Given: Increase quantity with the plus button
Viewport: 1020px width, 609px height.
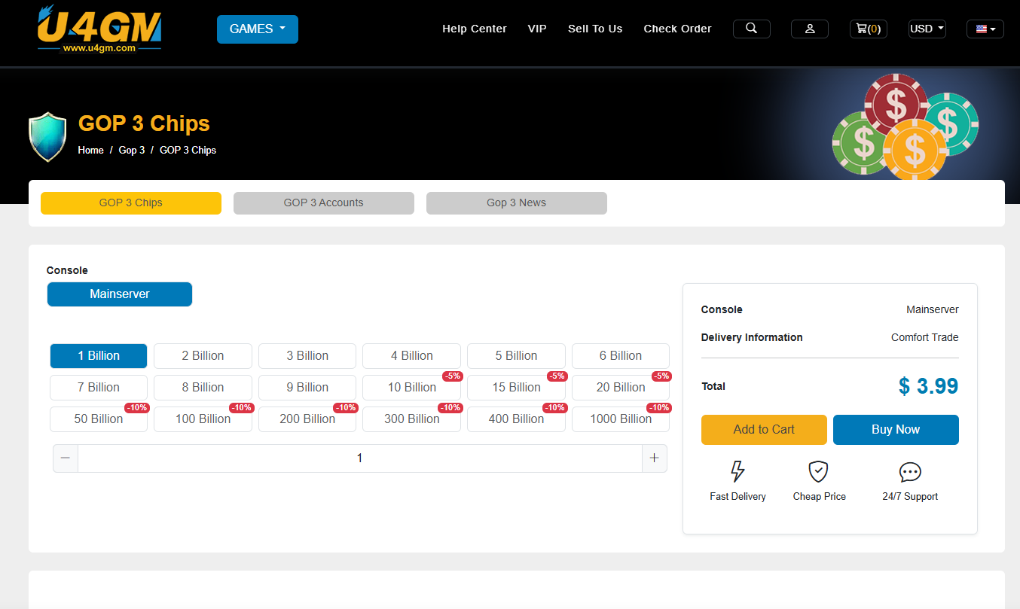Looking at the screenshot, I should tap(654, 458).
